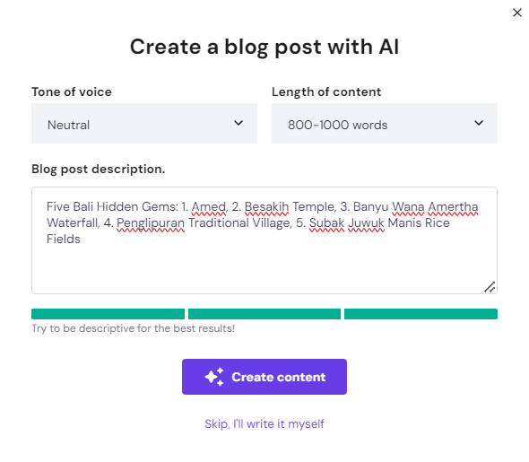
Task: Expand the Tone of voice chevron arrow
Action: [x=238, y=123]
